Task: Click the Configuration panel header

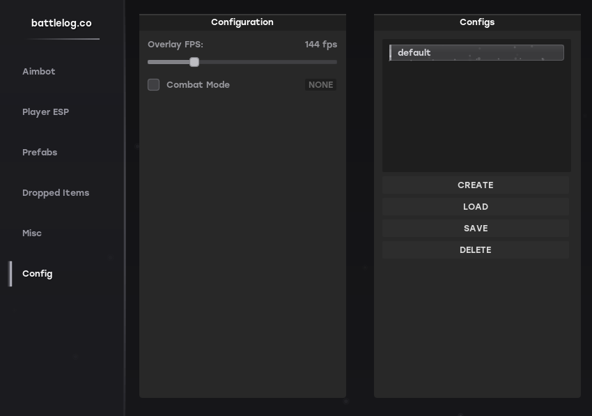Action: 242,22
